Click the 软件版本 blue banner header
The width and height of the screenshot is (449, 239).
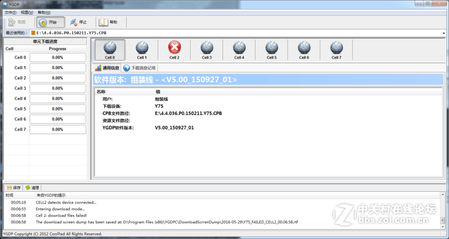point(268,80)
